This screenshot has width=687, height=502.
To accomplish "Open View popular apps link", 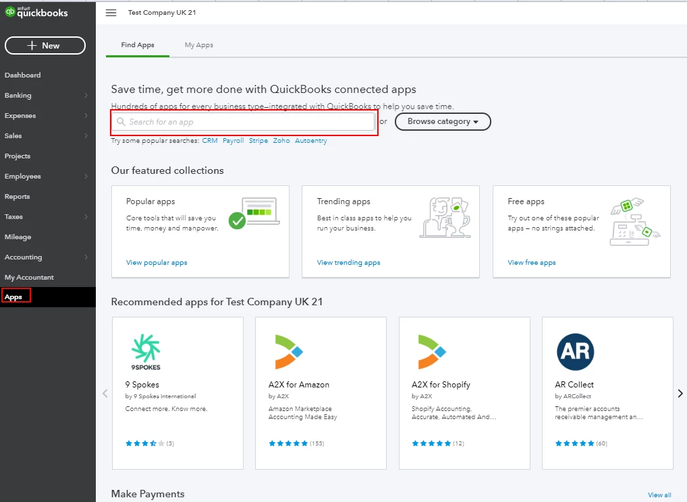I will click(x=157, y=262).
